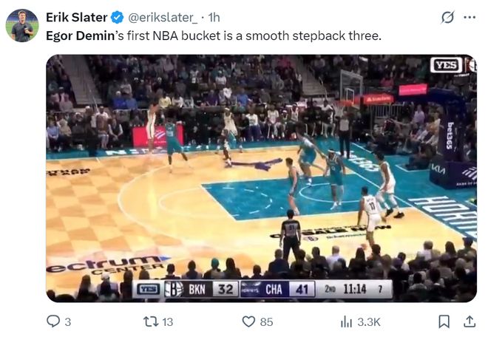This screenshot has width=488, height=337.
Task: Click the blue verified badge
Action: click(117, 17)
